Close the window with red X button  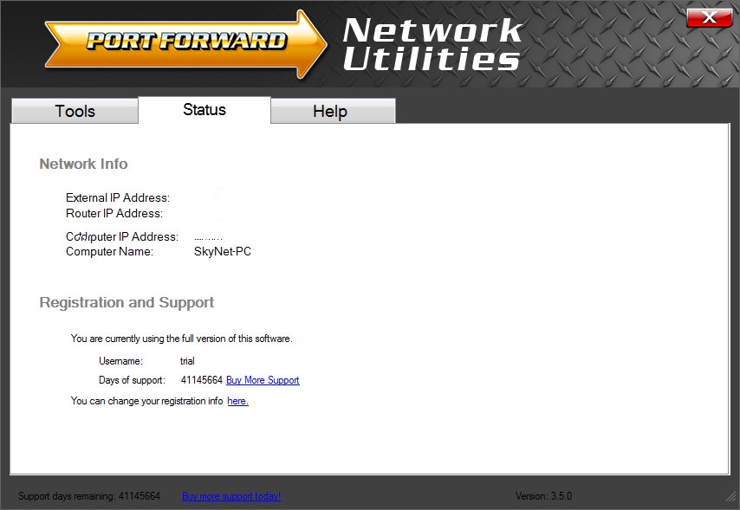[710, 18]
